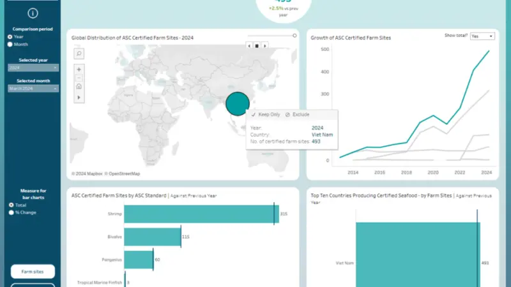Click the OpenStreetMap attribution link
The image size is (511, 287).
(122, 173)
